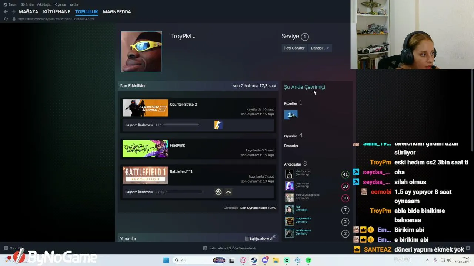The height and width of the screenshot is (266, 474).
Task: Open Spotify from the Windows taskbar
Action: (308, 260)
